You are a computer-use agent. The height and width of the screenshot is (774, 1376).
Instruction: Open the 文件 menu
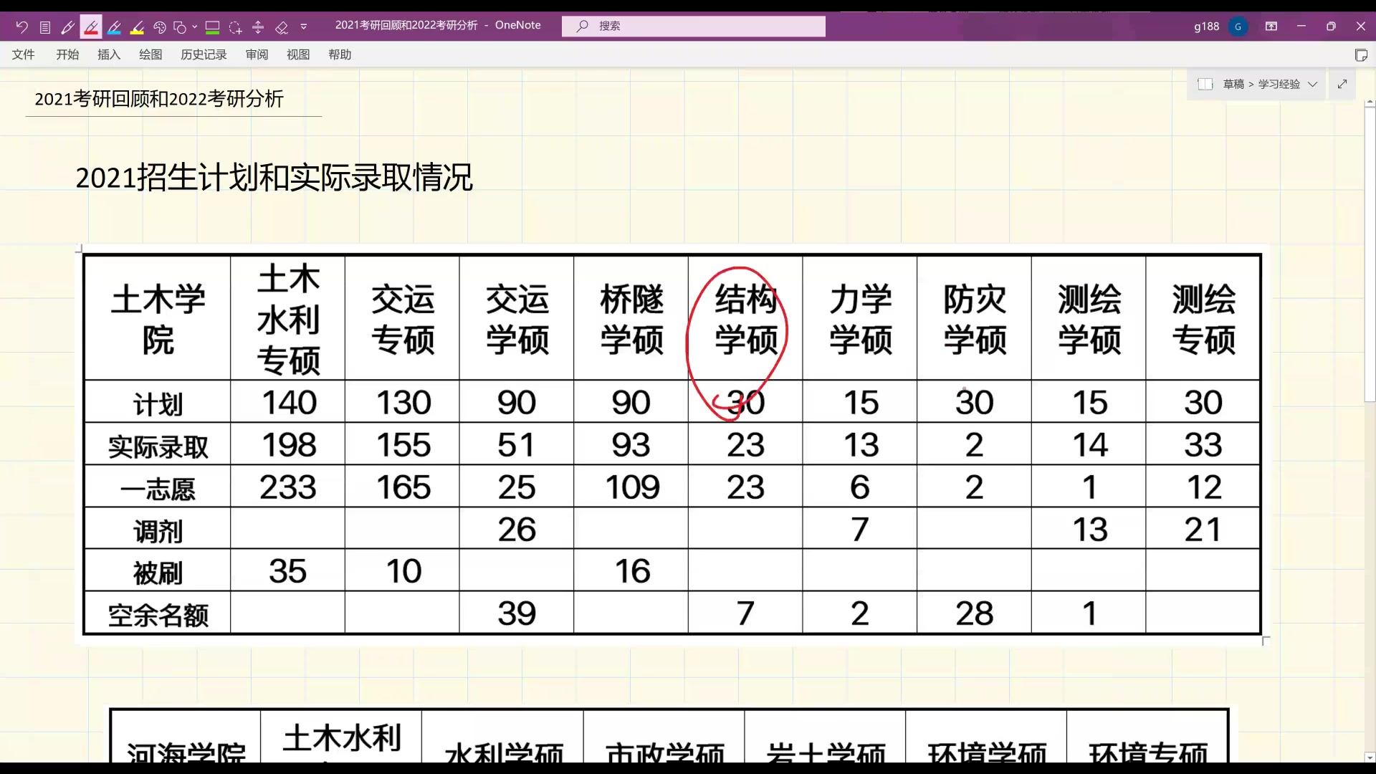[x=23, y=54]
